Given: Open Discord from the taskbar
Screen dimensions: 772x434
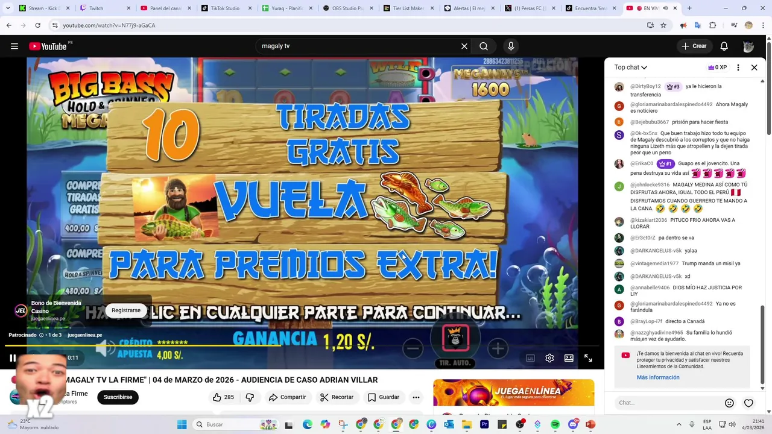Looking at the screenshot, I should (x=573, y=424).
